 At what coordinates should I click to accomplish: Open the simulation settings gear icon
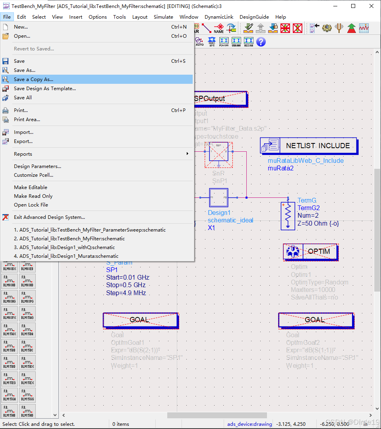click(327, 28)
